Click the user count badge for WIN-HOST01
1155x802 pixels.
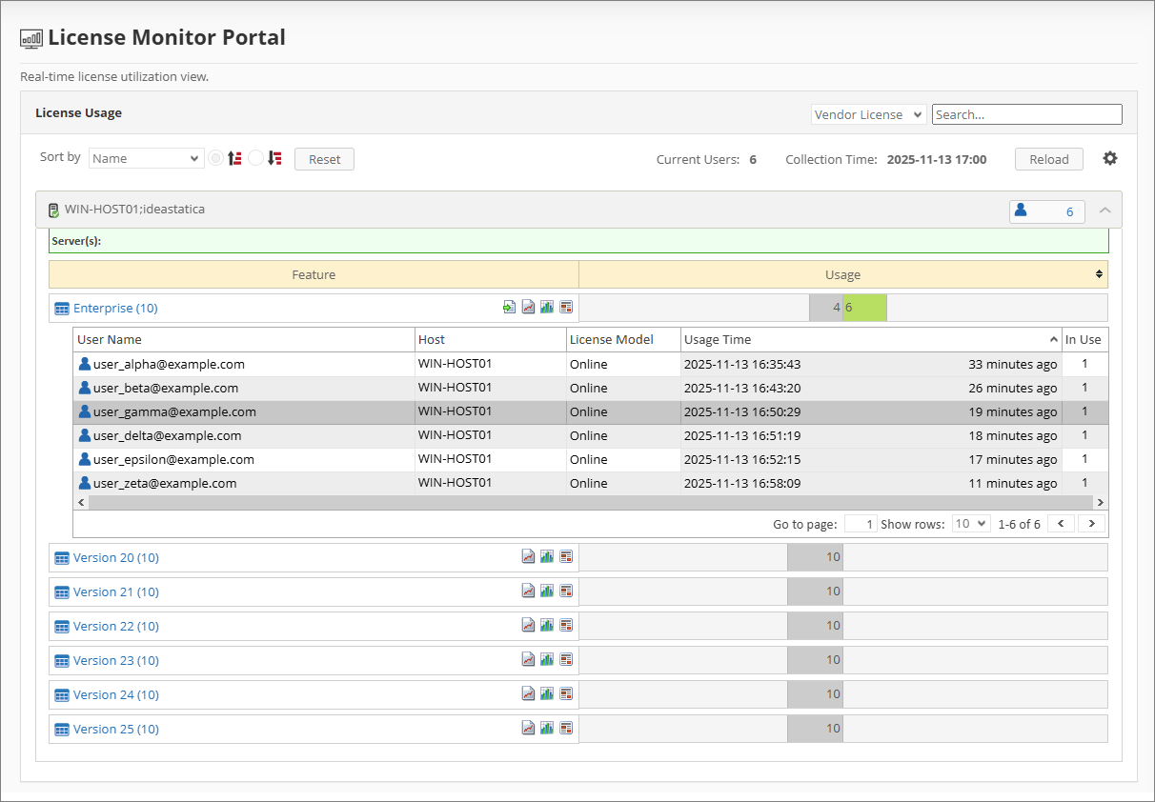point(1046,211)
